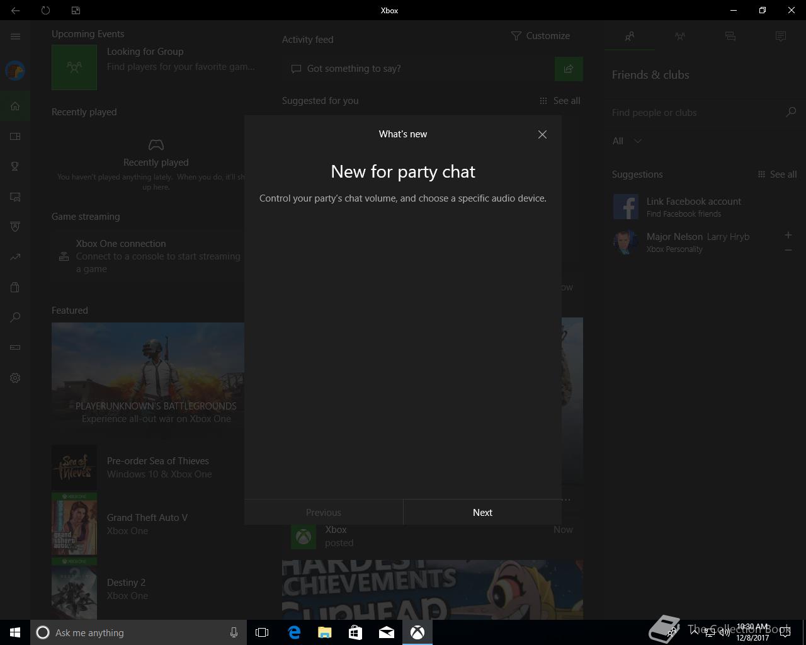Click the green share post button
This screenshot has width=806, height=645.
pos(569,69)
